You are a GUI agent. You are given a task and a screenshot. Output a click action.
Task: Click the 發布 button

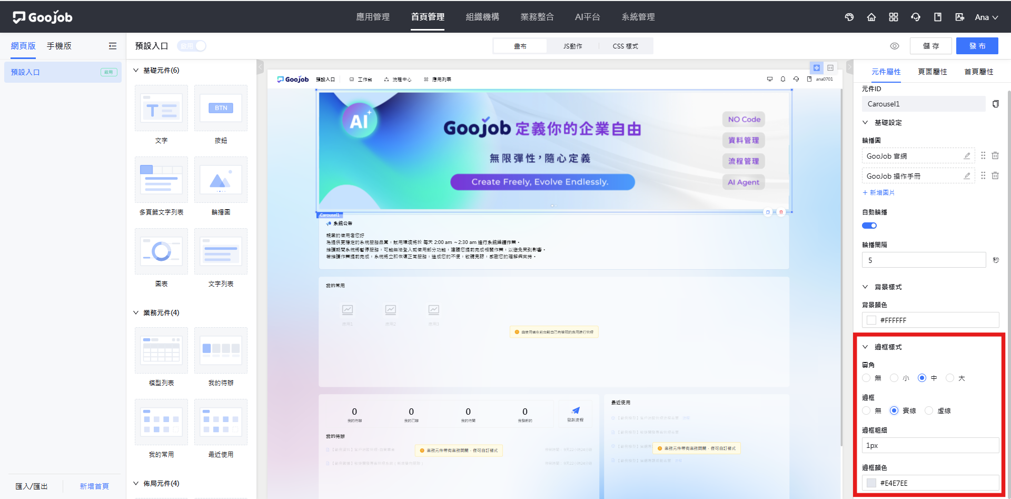(977, 46)
